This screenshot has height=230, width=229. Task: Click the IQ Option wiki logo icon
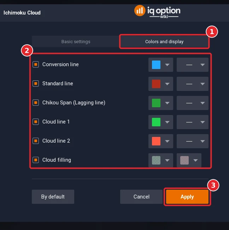(x=140, y=11)
